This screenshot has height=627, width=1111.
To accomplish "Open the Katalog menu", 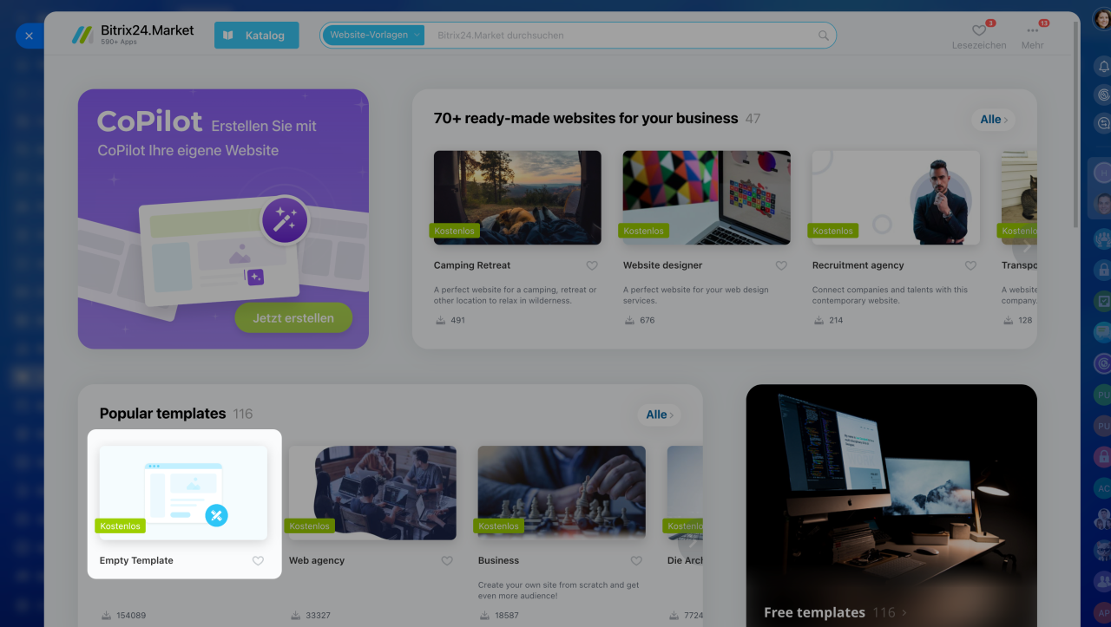I will click(257, 36).
